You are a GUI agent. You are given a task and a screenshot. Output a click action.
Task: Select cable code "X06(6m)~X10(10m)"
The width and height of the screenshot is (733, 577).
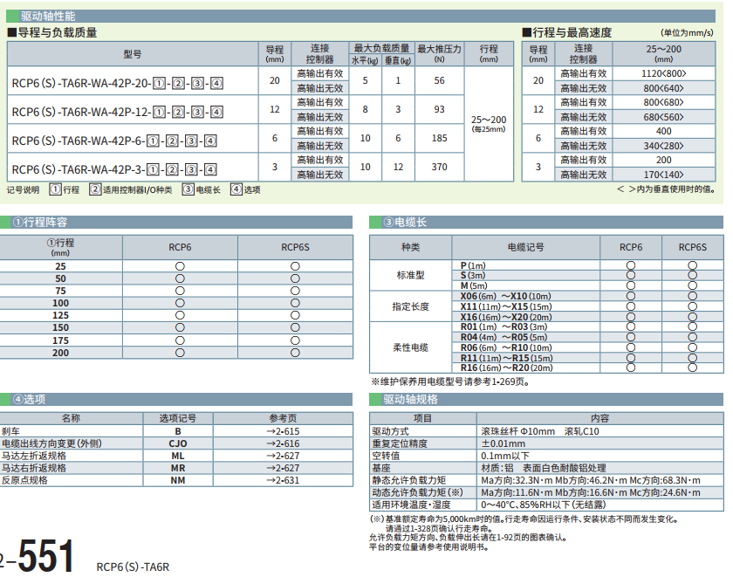click(506, 296)
